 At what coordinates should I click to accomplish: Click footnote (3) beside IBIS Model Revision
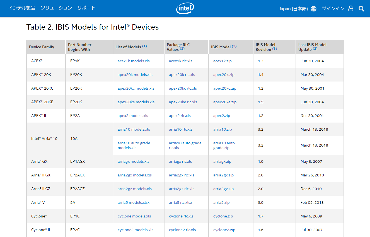pyautogui.click(x=275, y=49)
